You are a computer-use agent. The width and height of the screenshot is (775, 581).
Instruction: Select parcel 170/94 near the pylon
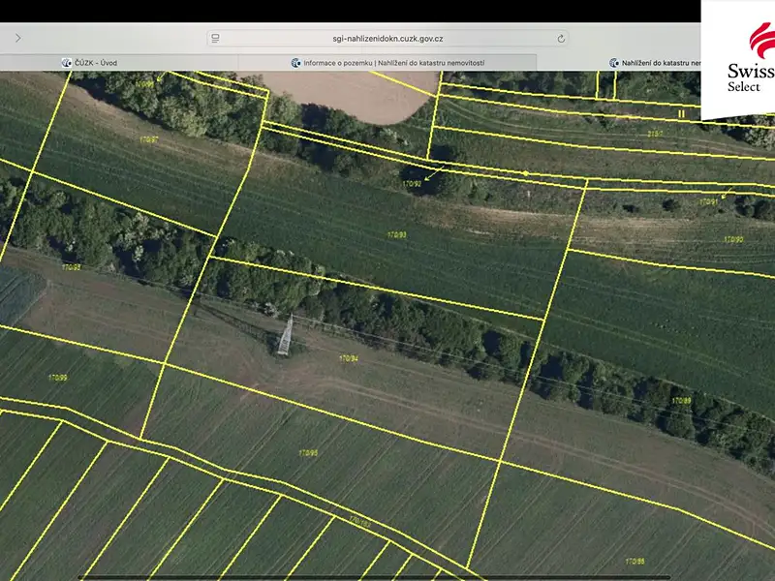pyautogui.click(x=349, y=358)
